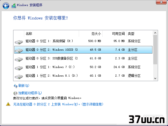The height and width of the screenshot is (126, 168).
Task: Click the yellow warning triangle icon
Action: (x=8, y=104)
